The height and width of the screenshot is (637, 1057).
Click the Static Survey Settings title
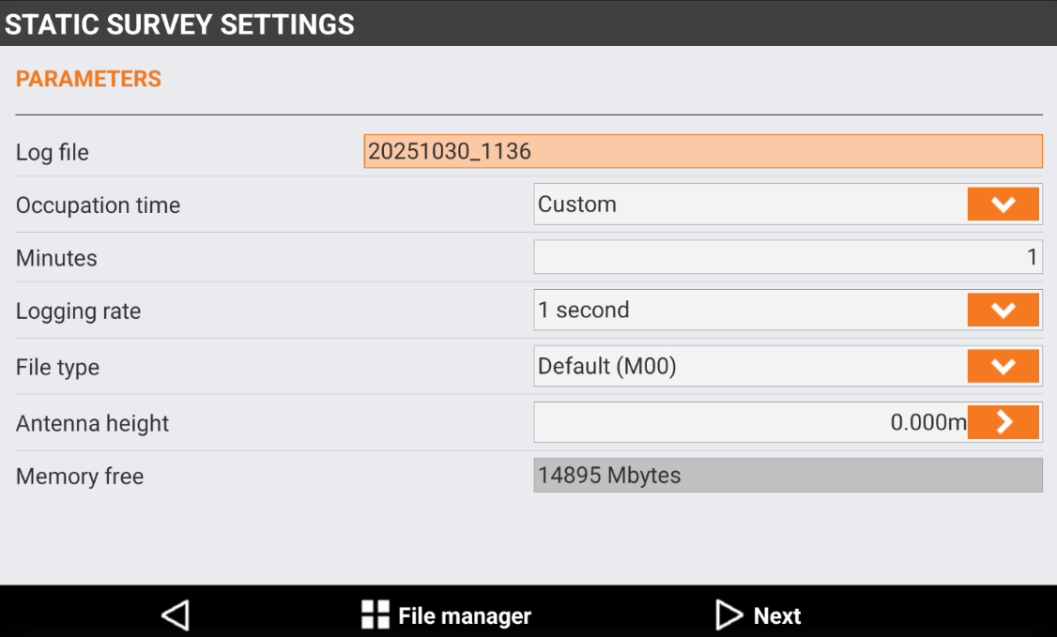pyautogui.click(x=180, y=23)
